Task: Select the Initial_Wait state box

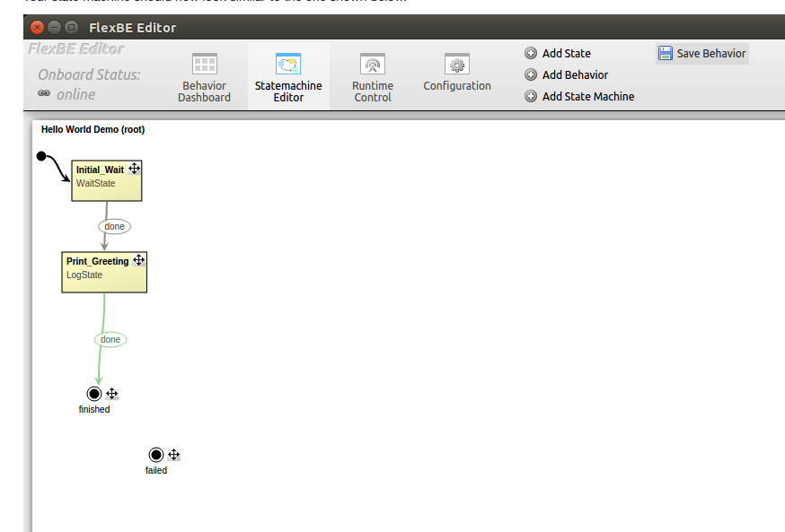Action: point(107,180)
